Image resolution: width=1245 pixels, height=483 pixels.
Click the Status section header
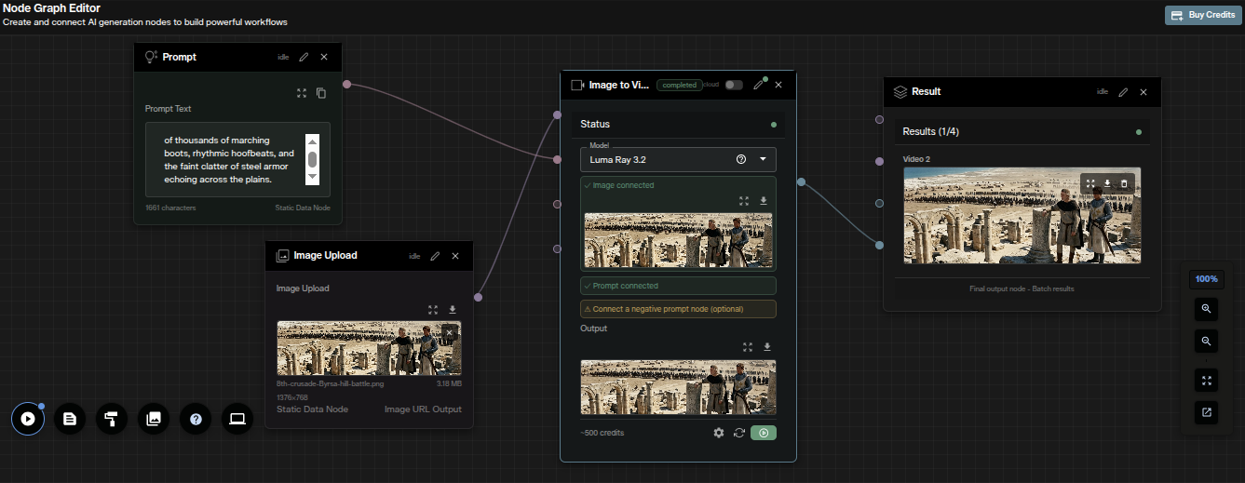pyautogui.click(x=678, y=124)
